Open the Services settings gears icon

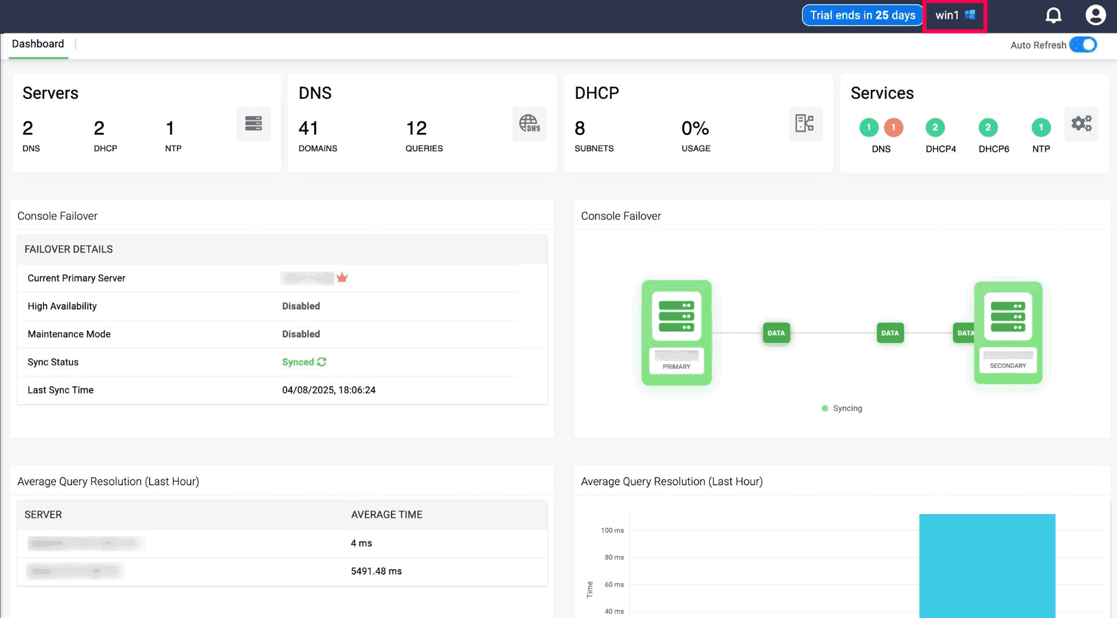click(x=1081, y=124)
